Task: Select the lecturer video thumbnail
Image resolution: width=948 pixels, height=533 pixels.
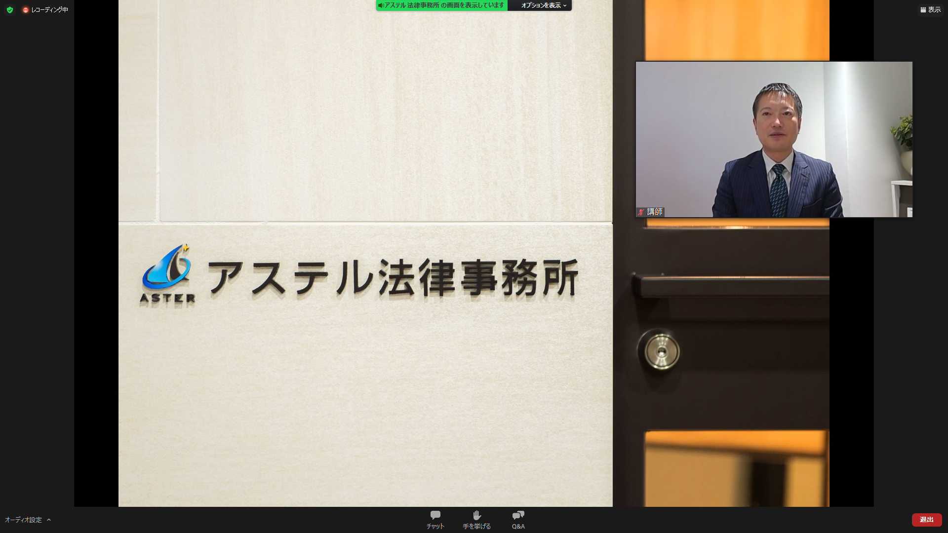Action: pos(774,139)
